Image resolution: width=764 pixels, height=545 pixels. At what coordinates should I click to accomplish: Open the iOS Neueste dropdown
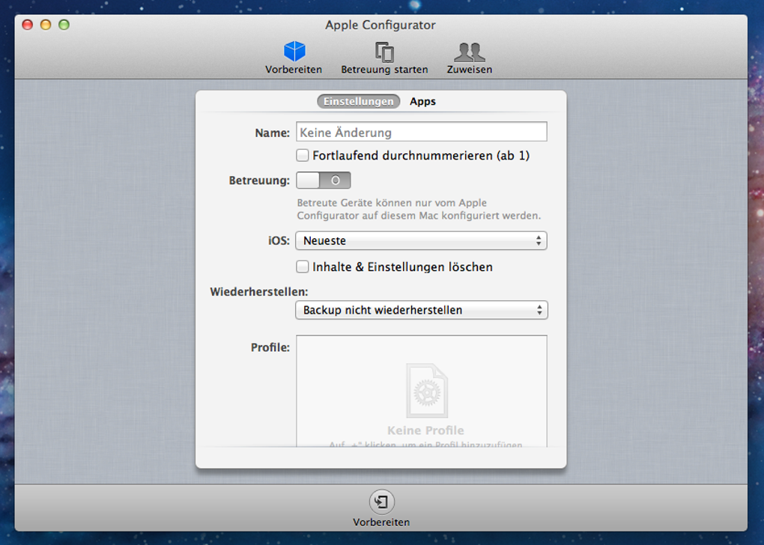(x=422, y=240)
